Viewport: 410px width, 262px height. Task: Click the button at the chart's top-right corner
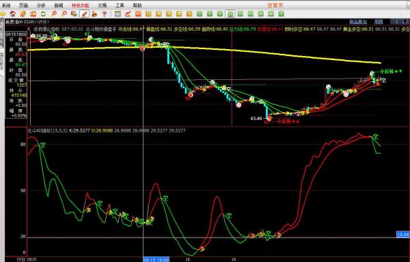point(399,21)
